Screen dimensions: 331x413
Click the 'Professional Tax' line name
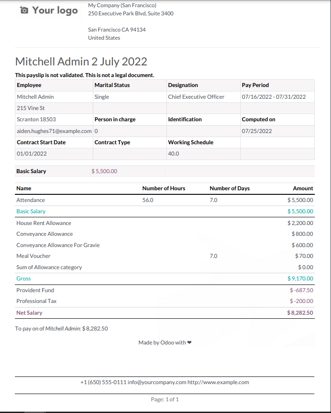(37, 301)
